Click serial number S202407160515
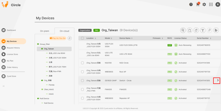221x111 pixels. click(x=204, y=45)
